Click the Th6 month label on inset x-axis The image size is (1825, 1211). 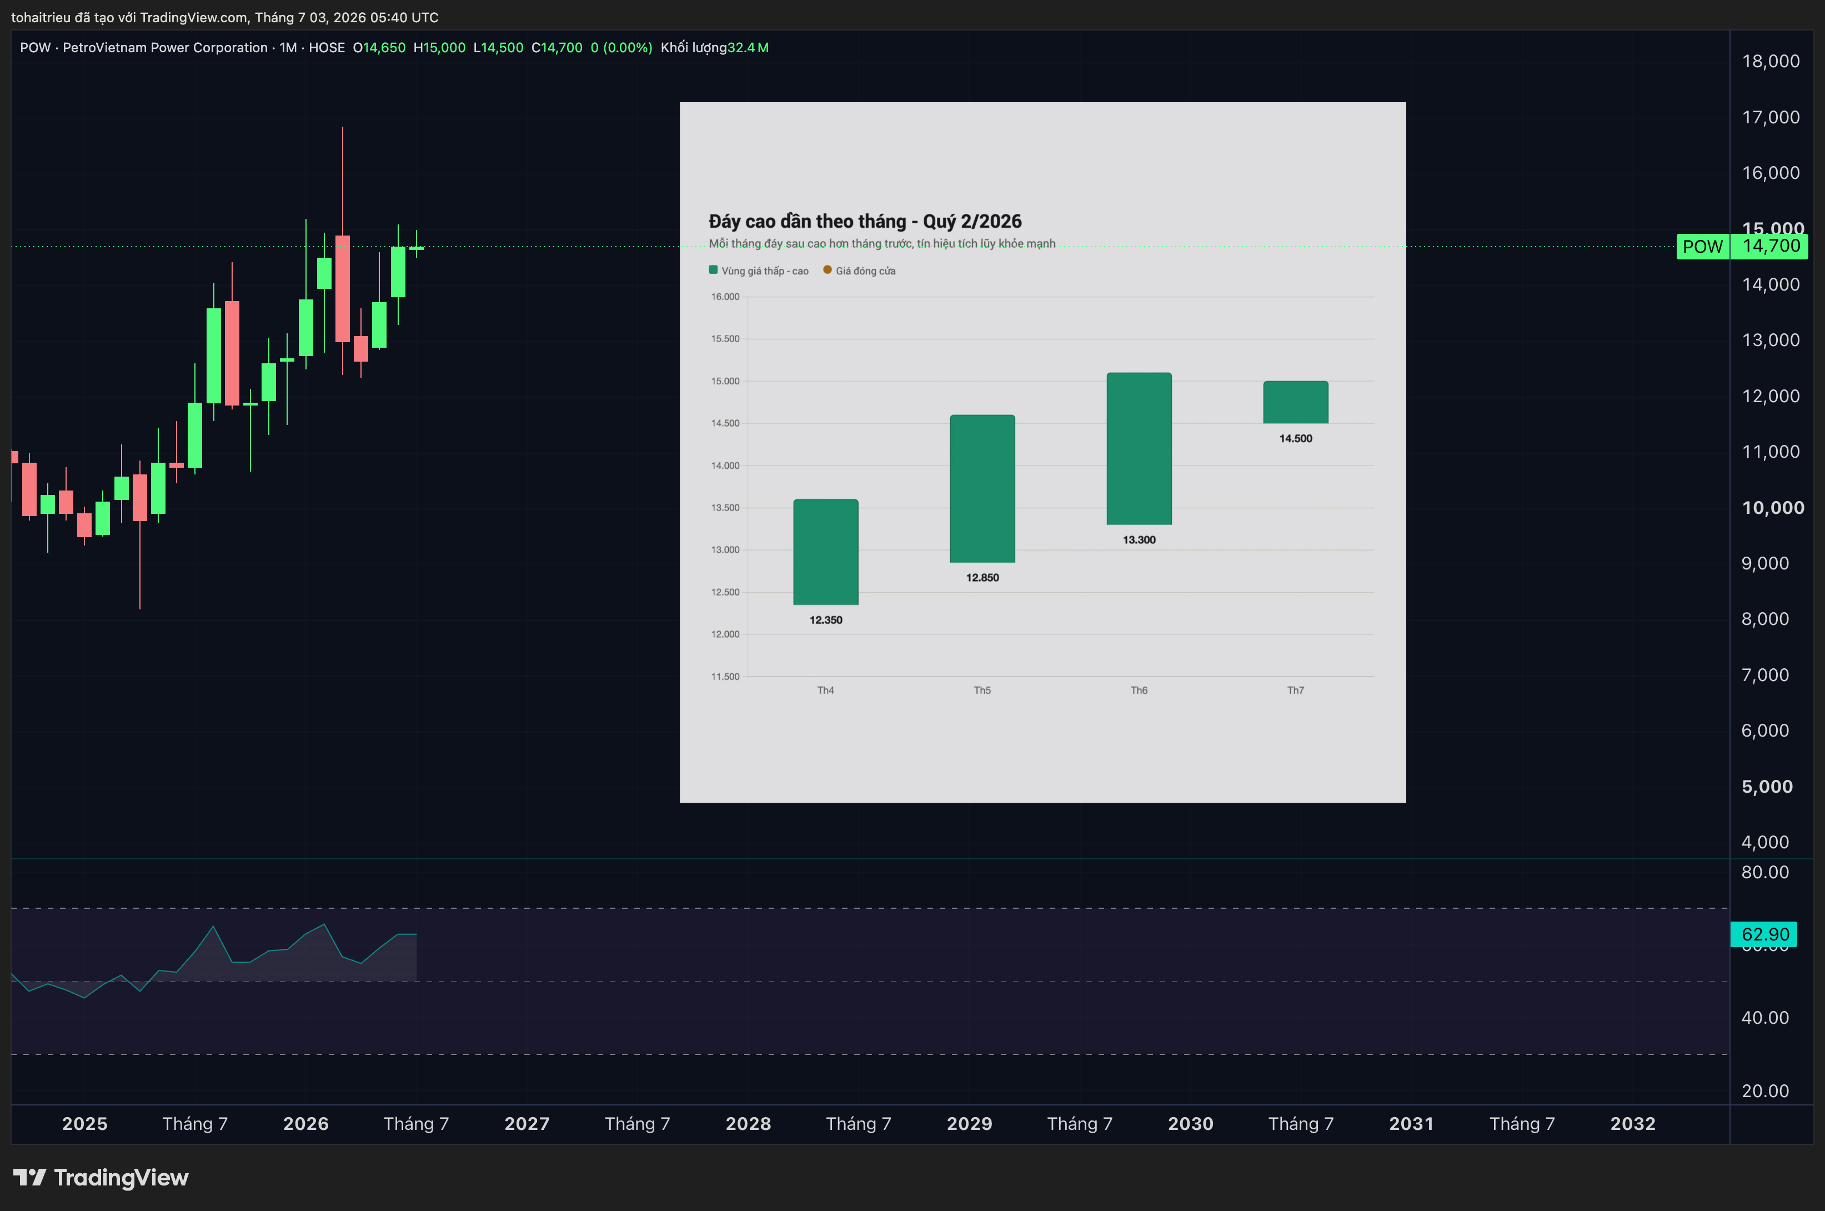click(1139, 690)
